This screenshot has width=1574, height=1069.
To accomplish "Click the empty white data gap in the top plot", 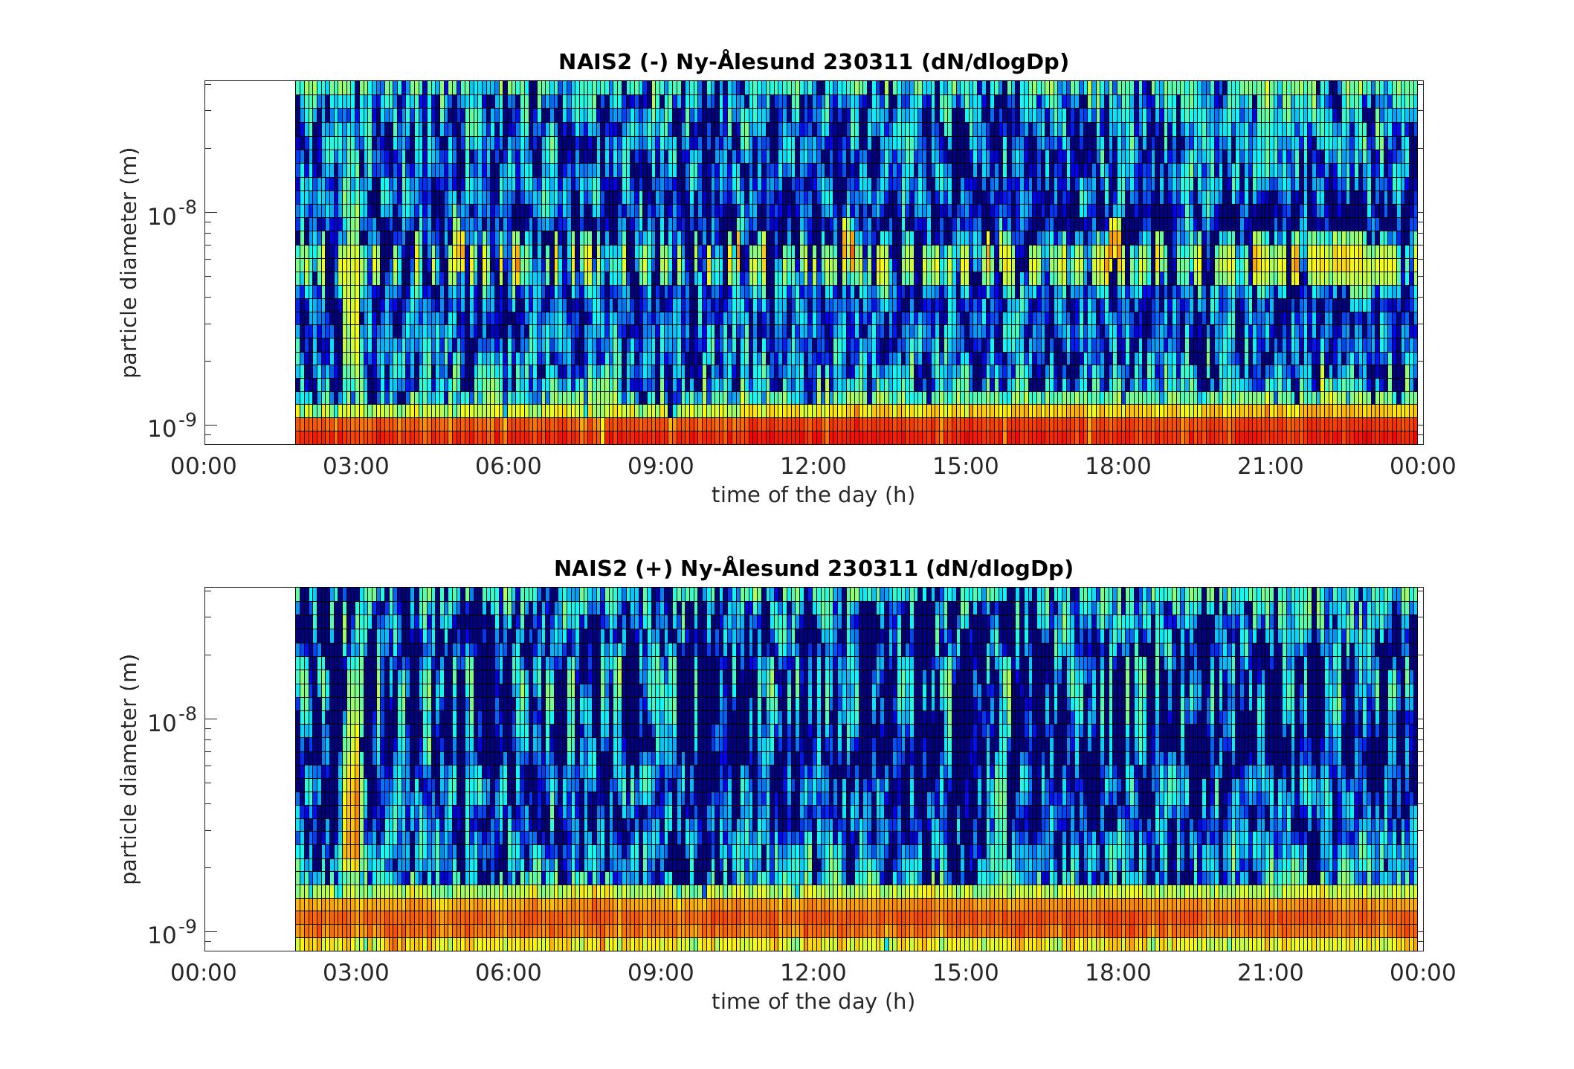I will pos(250,263).
